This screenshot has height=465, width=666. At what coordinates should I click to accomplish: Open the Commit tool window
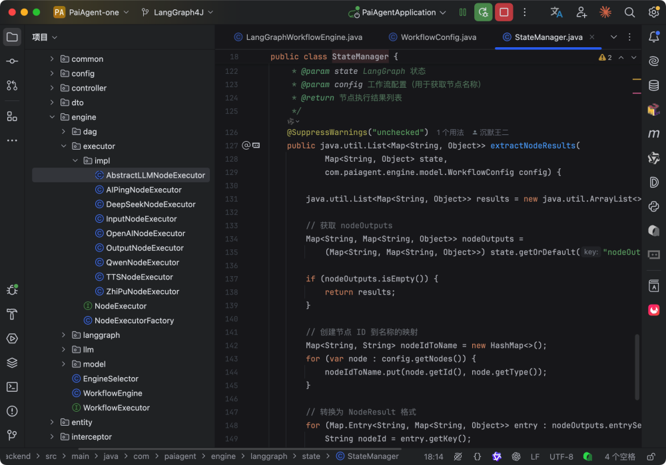(x=12, y=61)
